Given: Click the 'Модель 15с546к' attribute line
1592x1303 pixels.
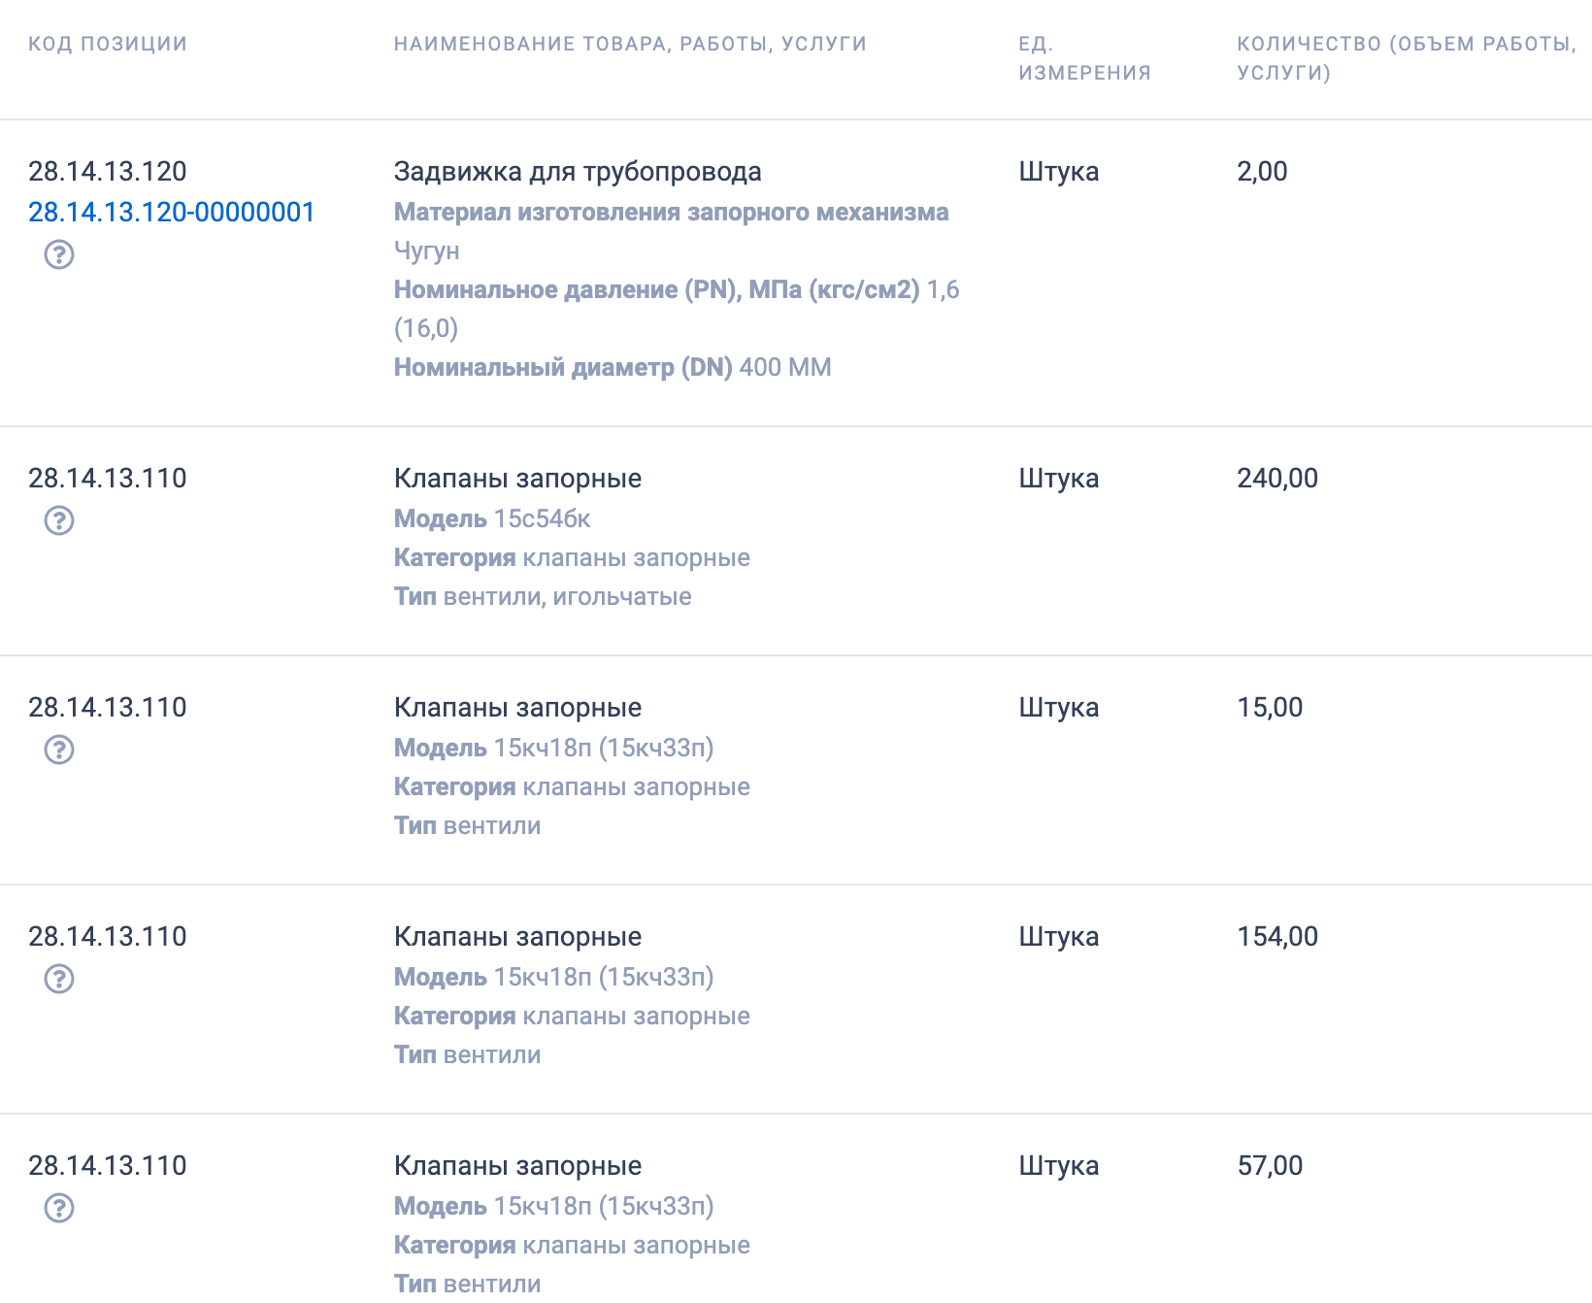Looking at the screenshot, I should (x=492, y=519).
